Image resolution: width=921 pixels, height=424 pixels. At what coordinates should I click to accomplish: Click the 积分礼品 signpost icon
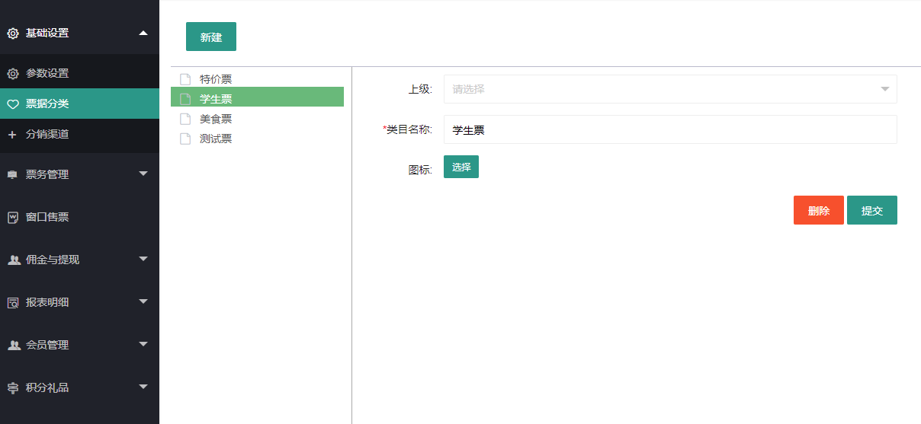(13, 387)
